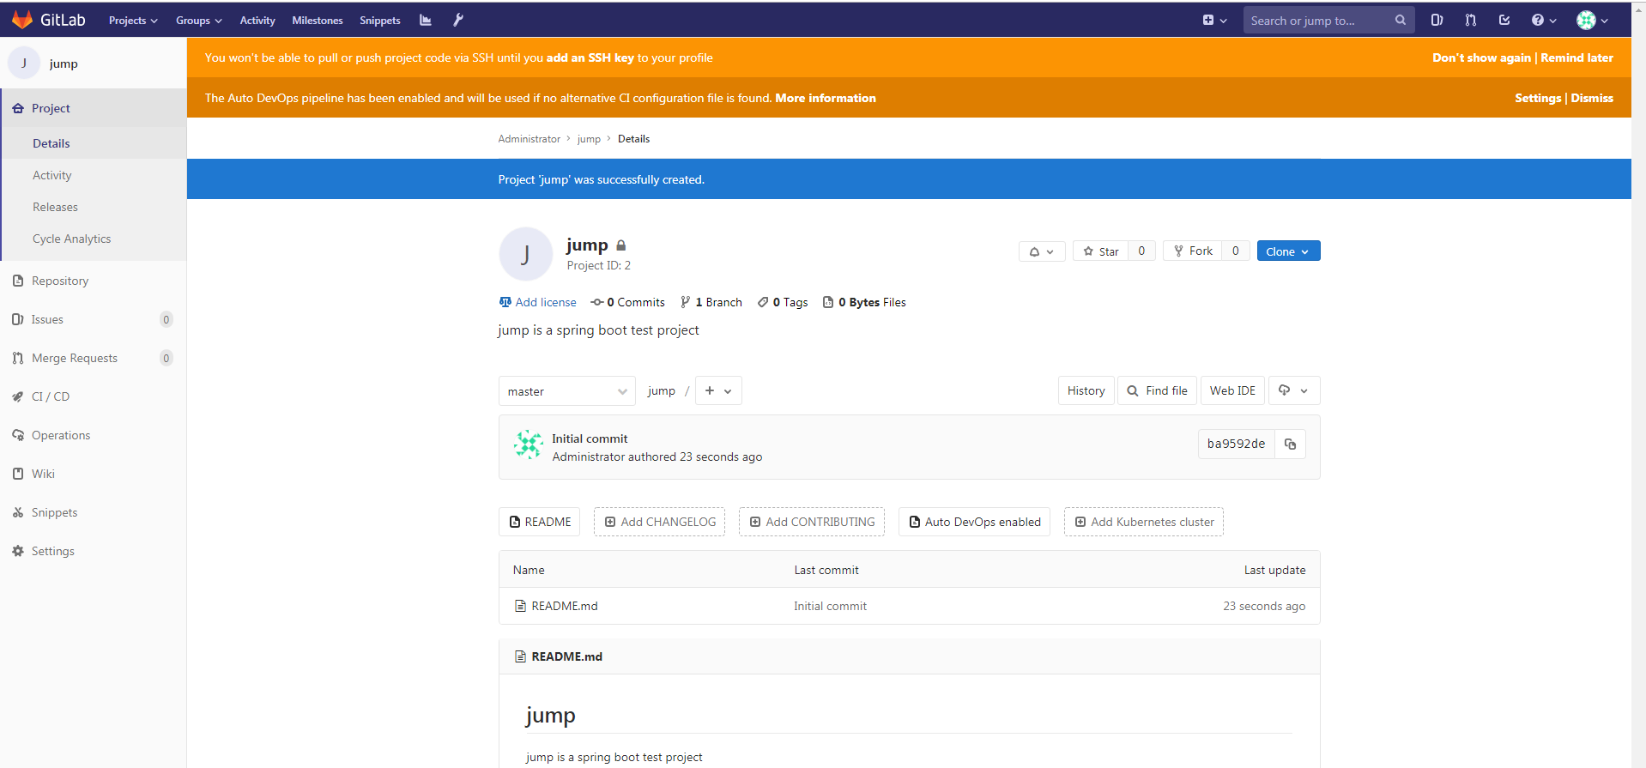Click the 0 Commits link
This screenshot has width=1646, height=768.
click(628, 302)
